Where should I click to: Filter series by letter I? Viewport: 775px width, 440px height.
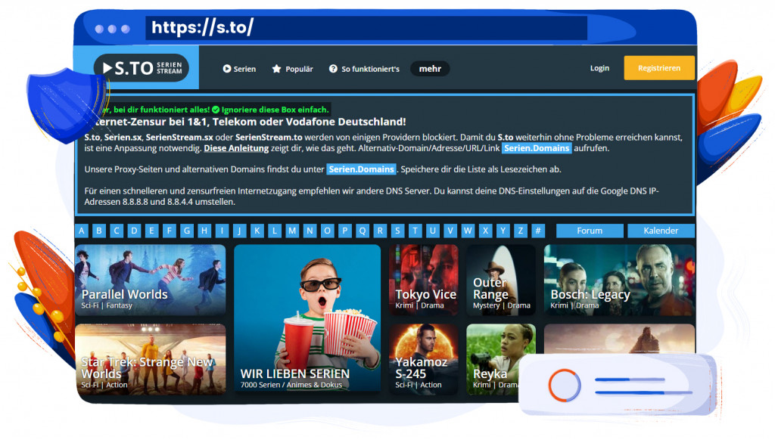pos(222,231)
